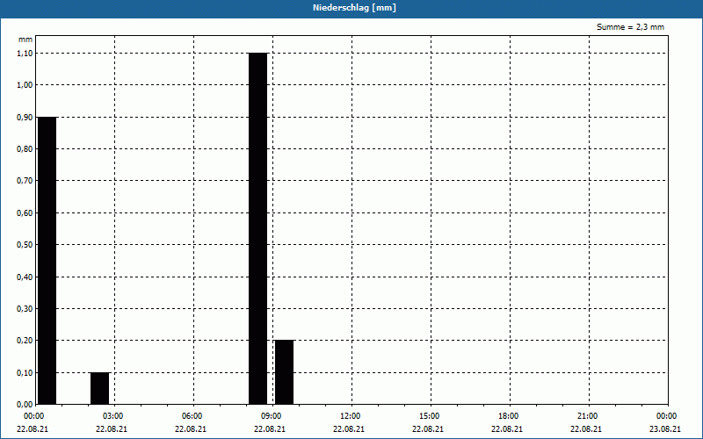Click the 21:00 time label
Screen dimensions: 703x439
click(x=587, y=416)
